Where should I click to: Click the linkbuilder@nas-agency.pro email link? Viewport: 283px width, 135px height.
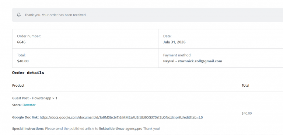121,129
